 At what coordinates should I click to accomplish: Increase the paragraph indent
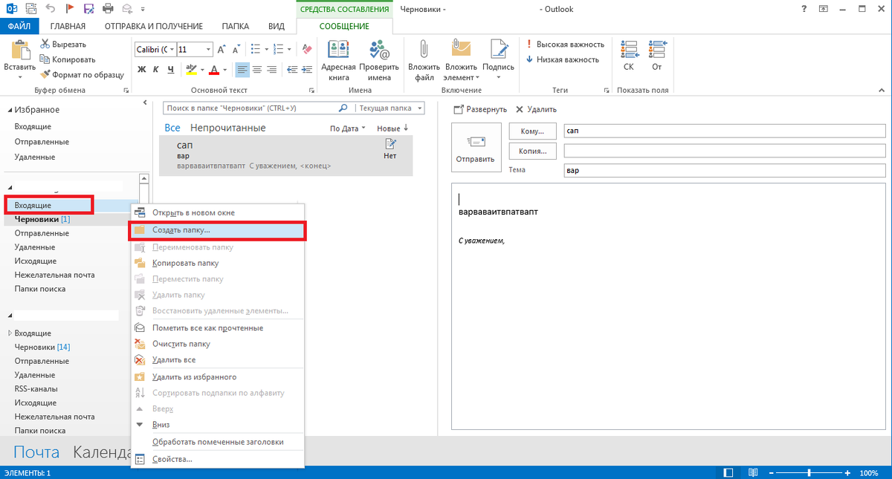tap(306, 70)
